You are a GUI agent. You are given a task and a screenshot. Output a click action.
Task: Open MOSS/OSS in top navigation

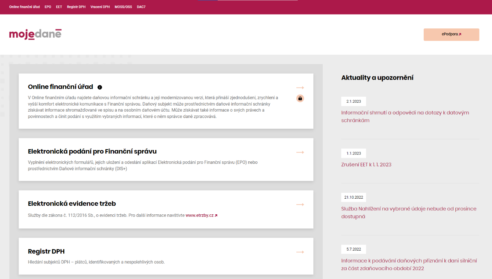coord(123,7)
